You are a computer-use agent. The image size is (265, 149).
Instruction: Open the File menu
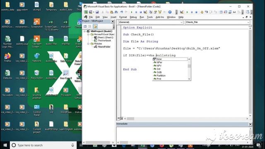[x=91, y=17]
